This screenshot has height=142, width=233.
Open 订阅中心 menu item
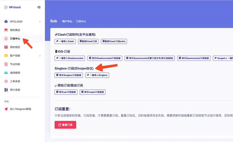pos(22,39)
